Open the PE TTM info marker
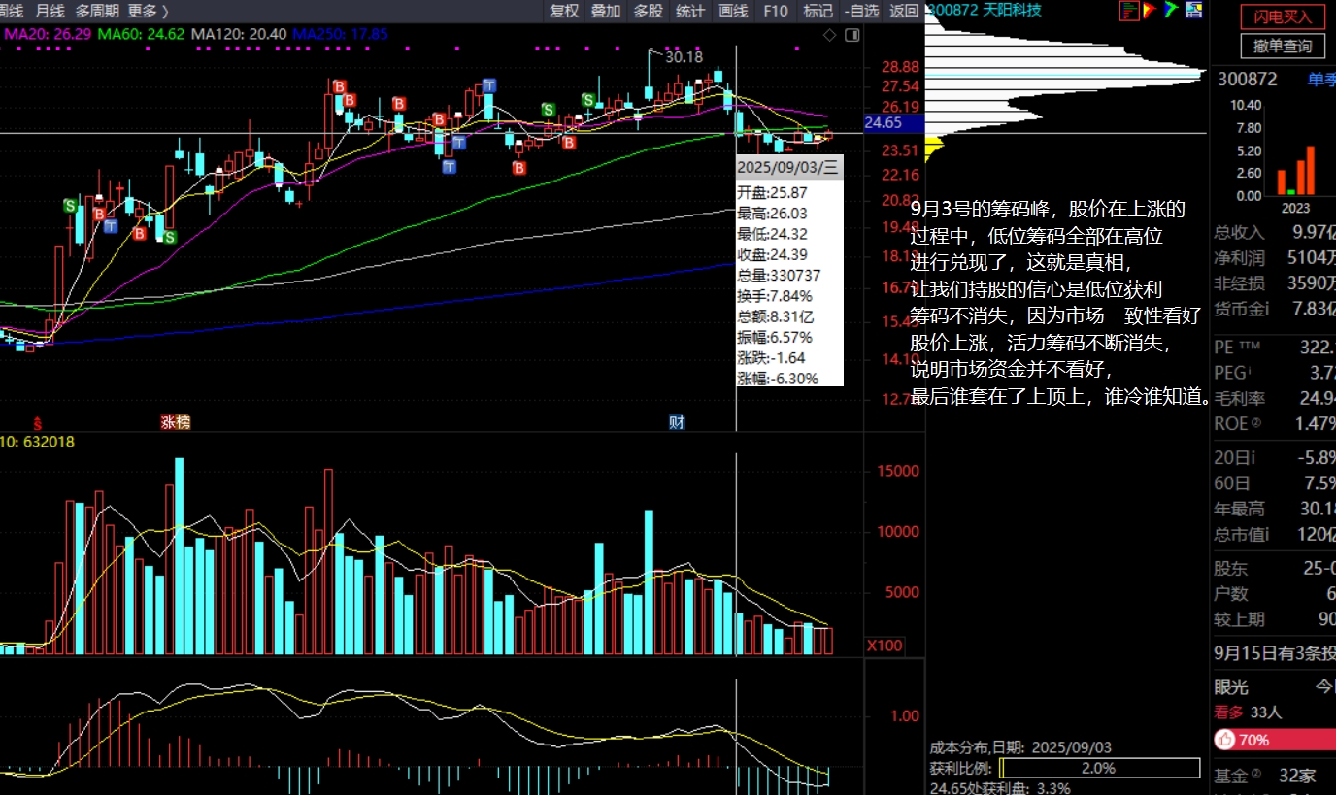Image resolution: width=1336 pixels, height=795 pixels. pyautogui.click(x=1250, y=347)
